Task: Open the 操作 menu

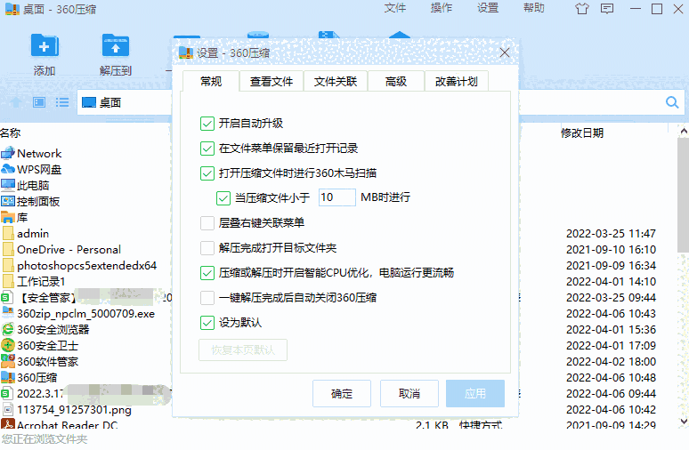Action: pyautogui.click(x=442, y=8)
